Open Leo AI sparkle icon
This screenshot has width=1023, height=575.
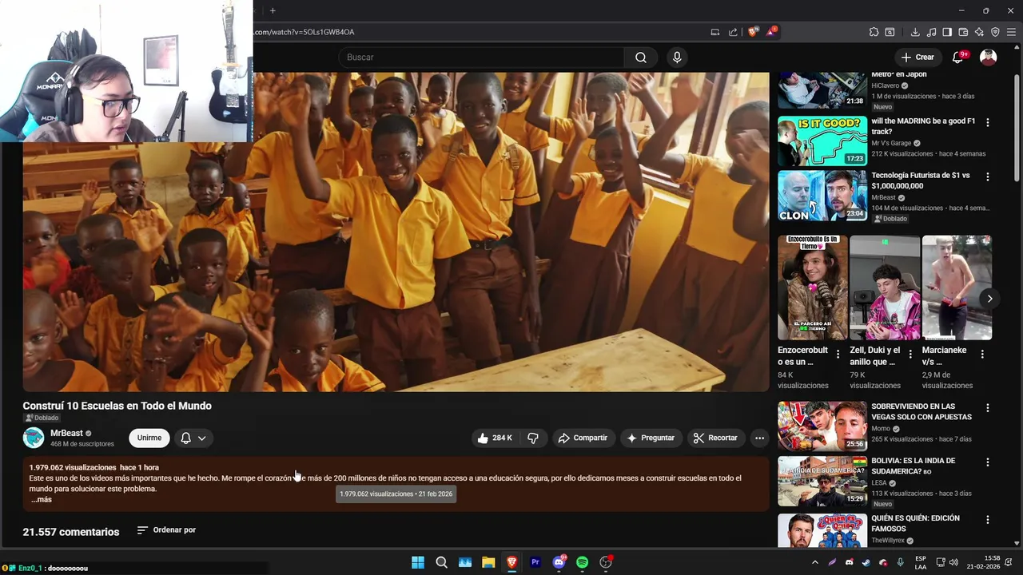pos(979,32)
